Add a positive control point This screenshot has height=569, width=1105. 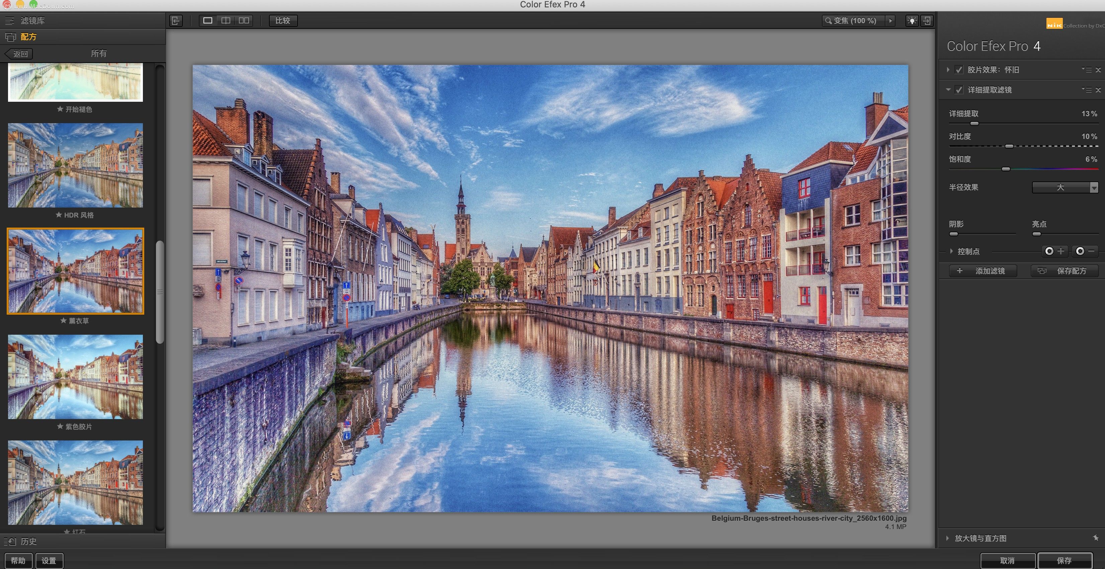(1054, 251)
